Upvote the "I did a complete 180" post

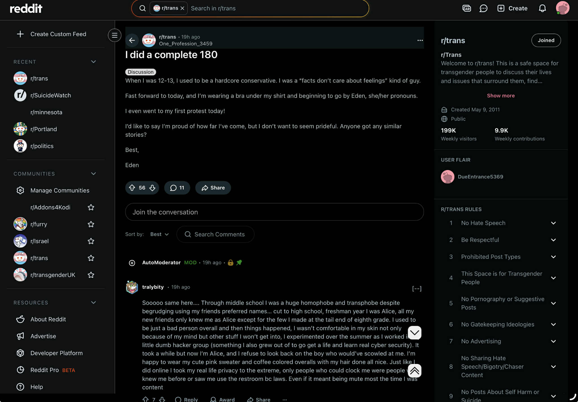point(132,188)
